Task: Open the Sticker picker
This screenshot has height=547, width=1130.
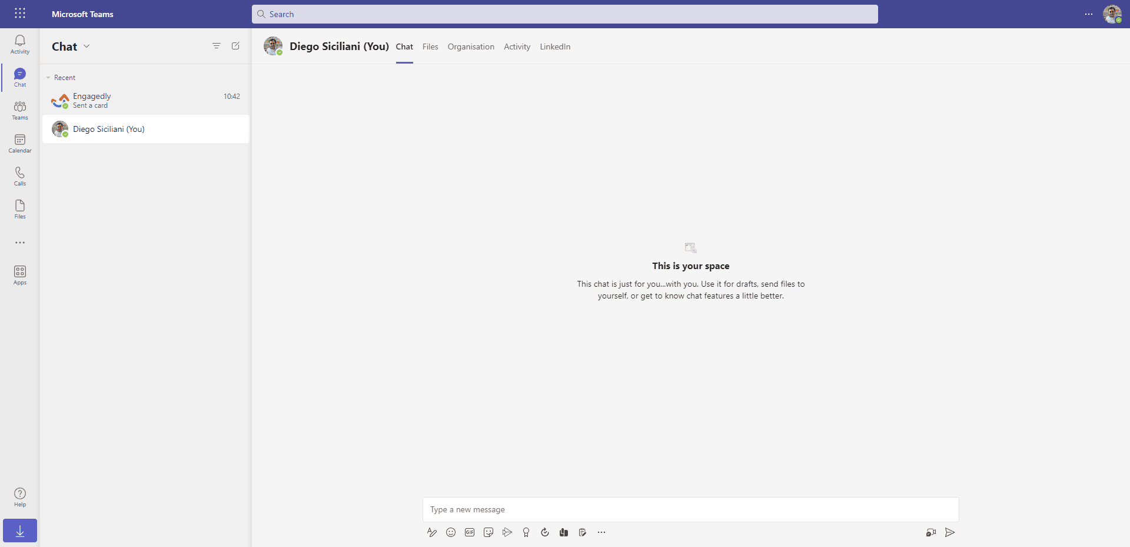Action: pyautogui.click(x=488, y=532)
